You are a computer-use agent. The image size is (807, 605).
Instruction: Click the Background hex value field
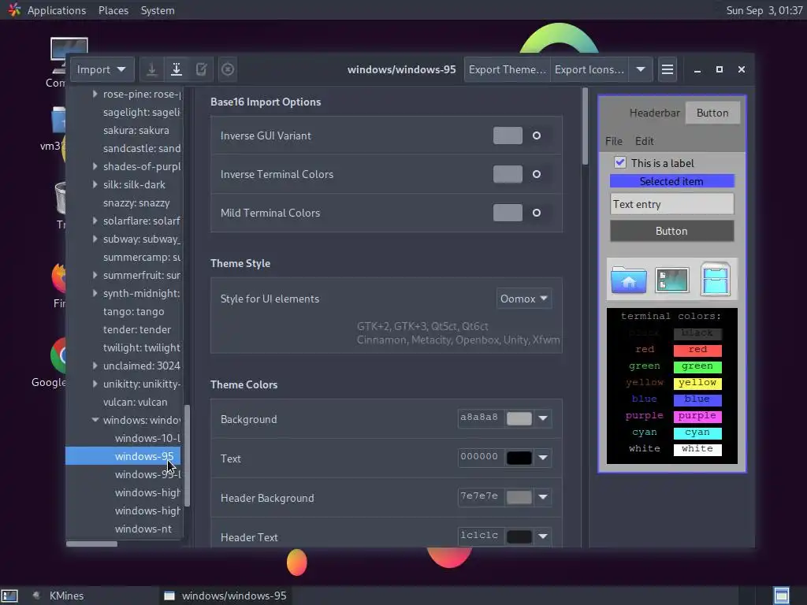pos(480,418)
